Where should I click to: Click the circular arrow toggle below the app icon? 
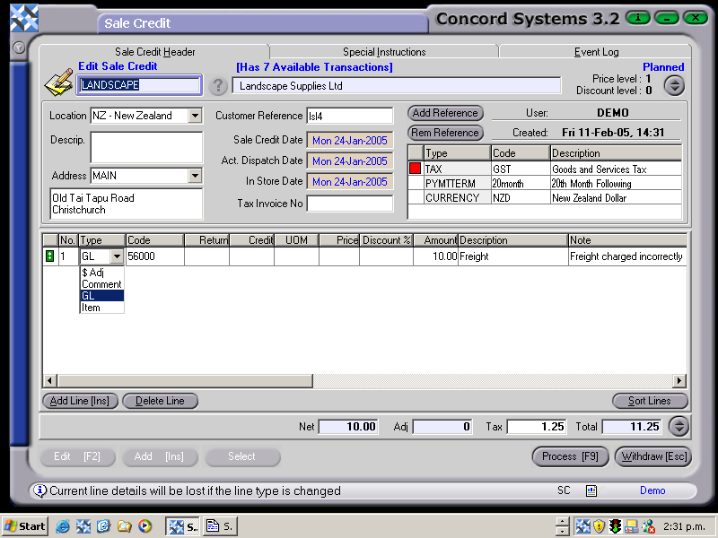[18, 48]
